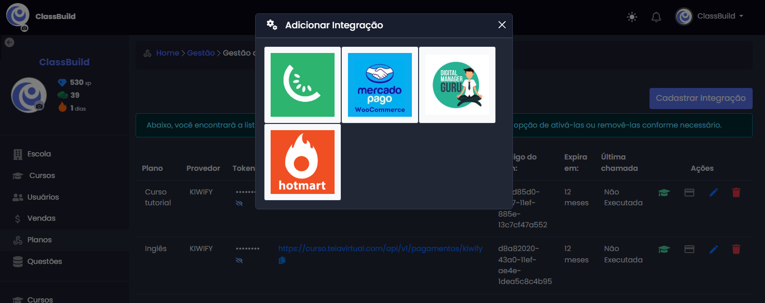Viewport: 765px width, 303px height.
Task: Click the 1 dias streak text
Action: click(x=78, y=108)
